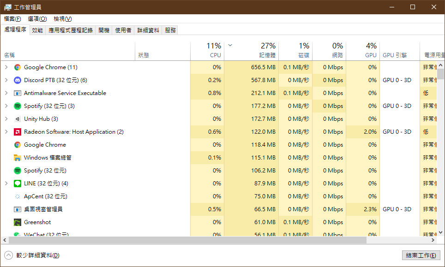Switch to the 效能 tab

[37, 30]
